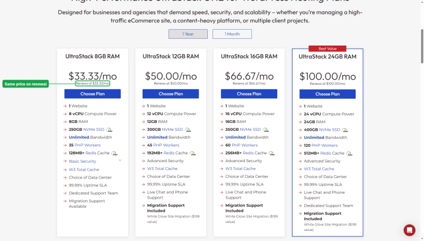
Task: Click 'Advanced Security' in the 12GB plan
Action: pyautogui.click(x=165, y=161)
